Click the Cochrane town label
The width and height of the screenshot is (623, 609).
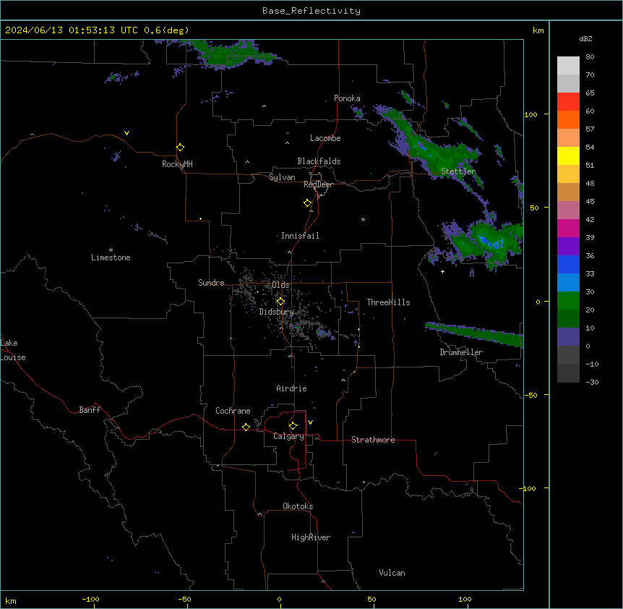[233, 411]
